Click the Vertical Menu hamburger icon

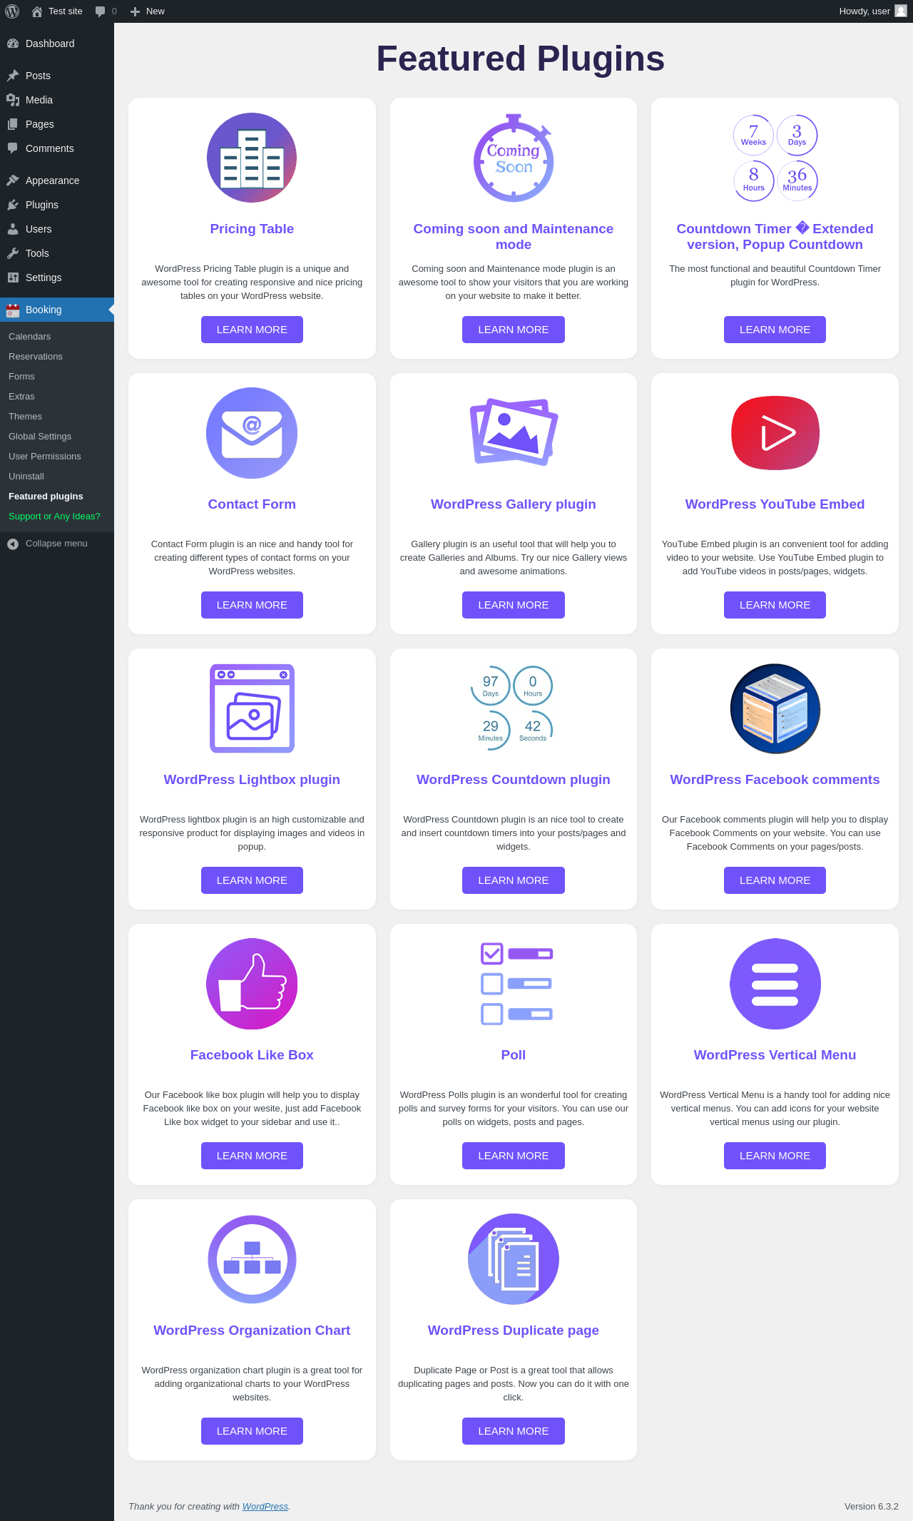(775, 984)
